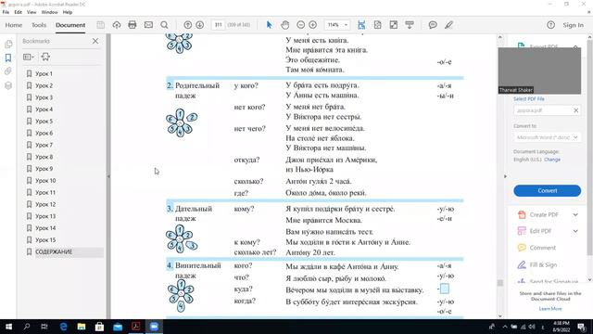Switch to Zoom app in taskbar

tap(154, 327)
